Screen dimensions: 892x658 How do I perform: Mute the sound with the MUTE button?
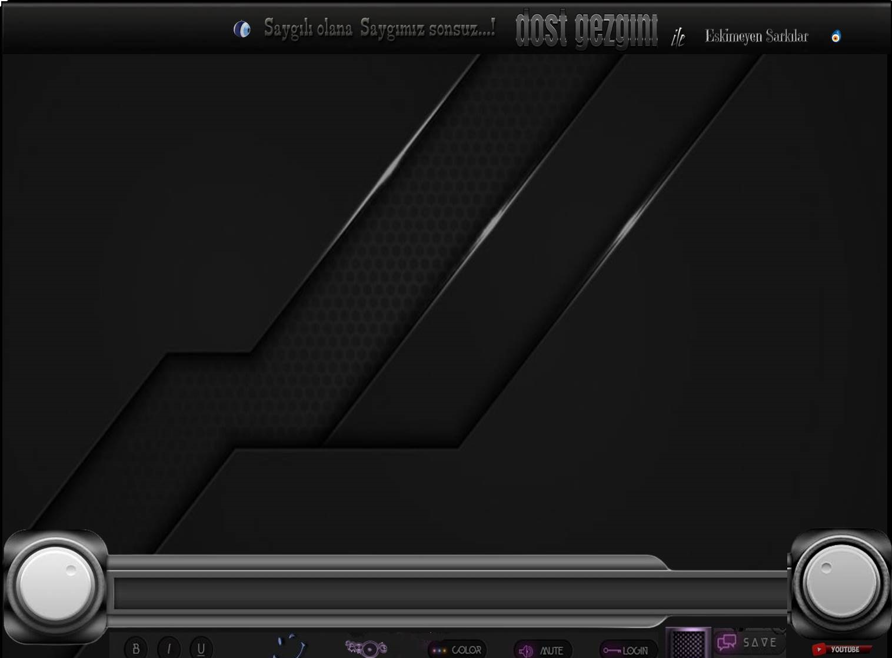pos(542,650)
